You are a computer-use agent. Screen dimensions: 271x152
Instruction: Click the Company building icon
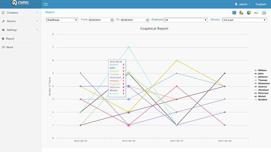3,13
